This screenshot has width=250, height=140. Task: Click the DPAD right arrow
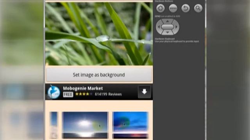pyautogui.click(x=176, y=27)
